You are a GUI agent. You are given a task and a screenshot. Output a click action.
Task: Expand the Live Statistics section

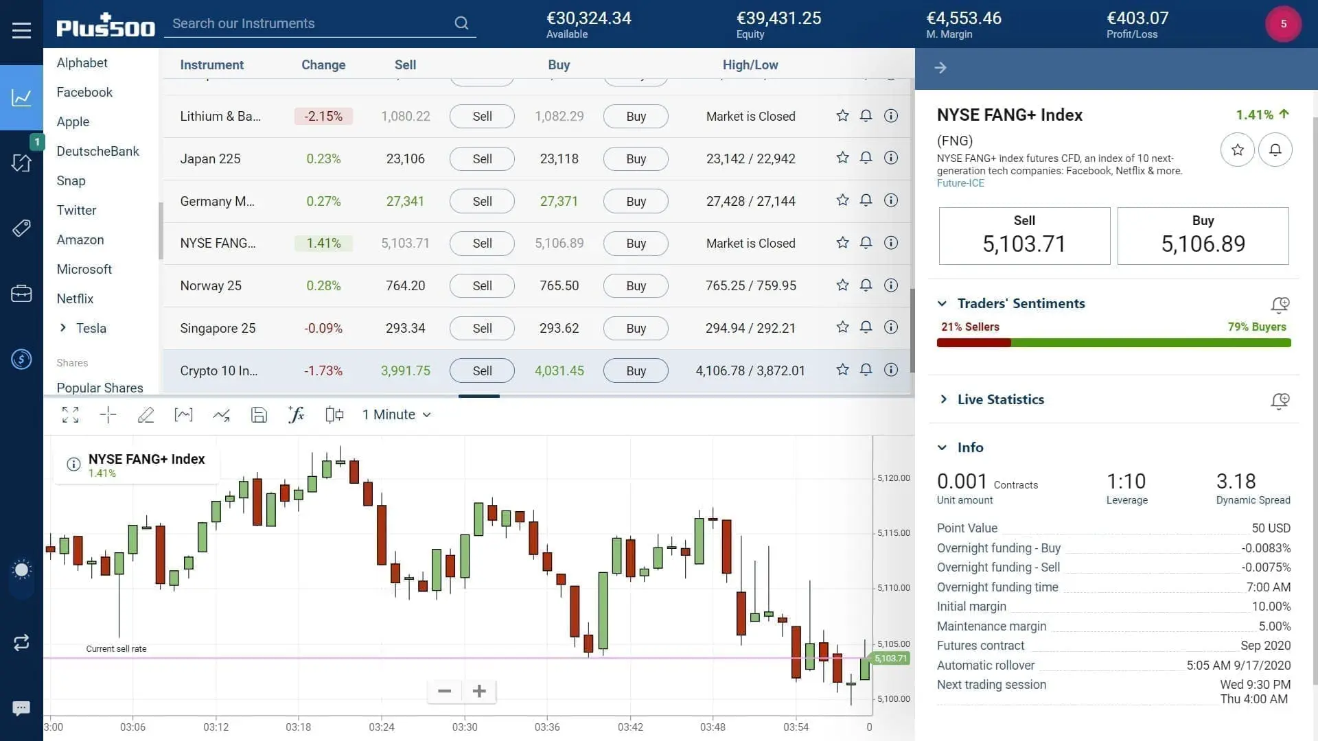tap(945, 399)
